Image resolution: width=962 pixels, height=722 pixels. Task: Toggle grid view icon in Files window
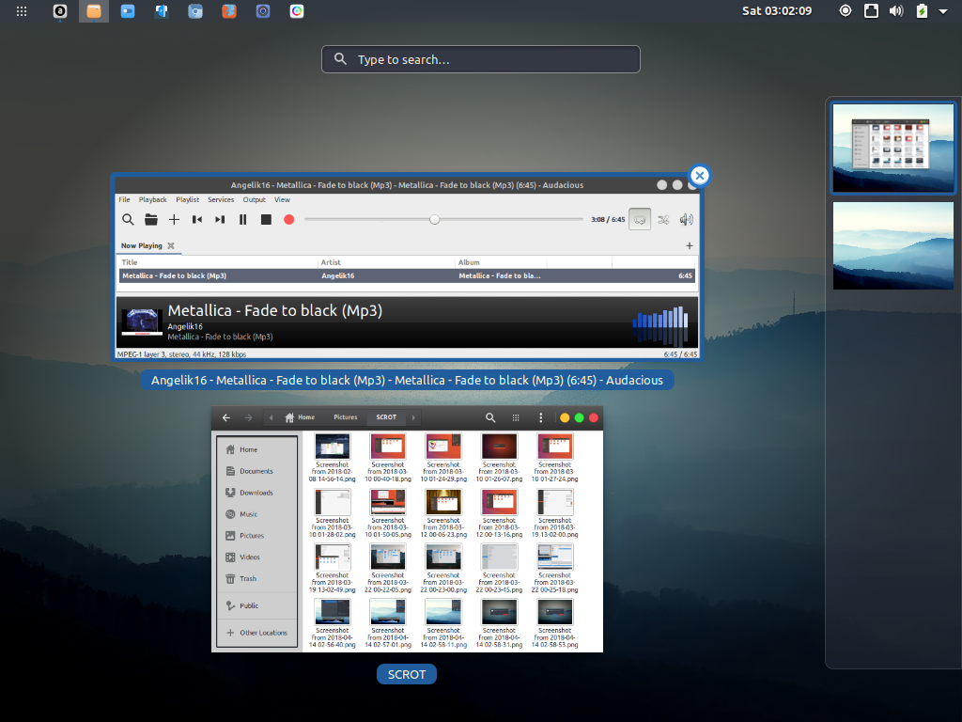tap(516, 417)
